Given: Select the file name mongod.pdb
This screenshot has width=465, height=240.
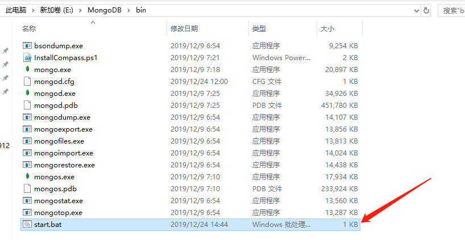Looking at the screenshot, I should pyautogui.click(x=56, y=106).
